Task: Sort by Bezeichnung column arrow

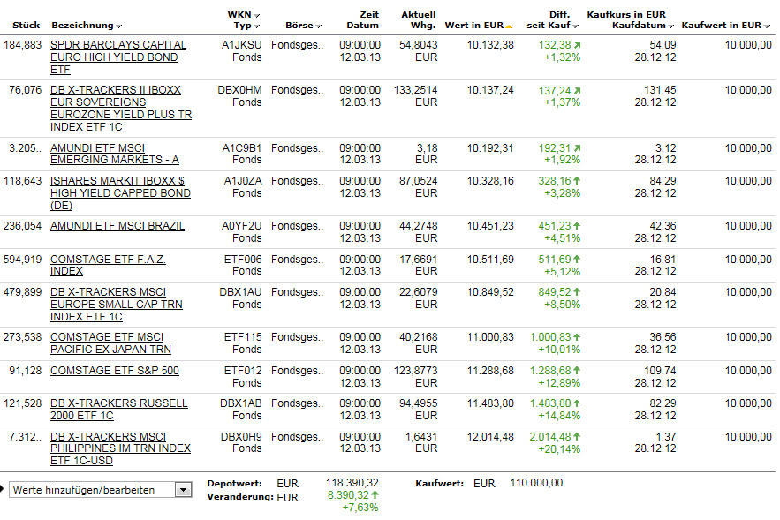Action: (119, 26)
